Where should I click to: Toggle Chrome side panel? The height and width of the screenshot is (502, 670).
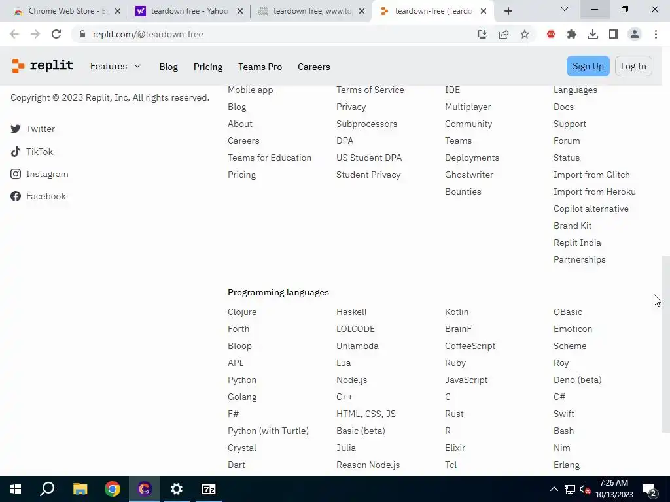tap(614, 34)
